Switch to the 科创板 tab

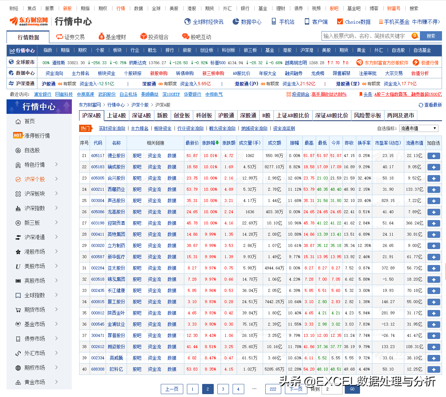[204, 116]
